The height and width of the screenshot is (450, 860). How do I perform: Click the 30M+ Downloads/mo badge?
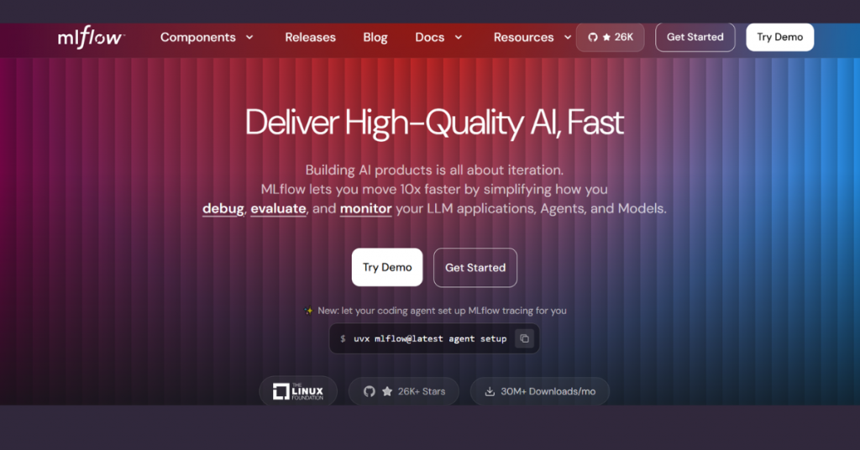click(x=540, y=391)
